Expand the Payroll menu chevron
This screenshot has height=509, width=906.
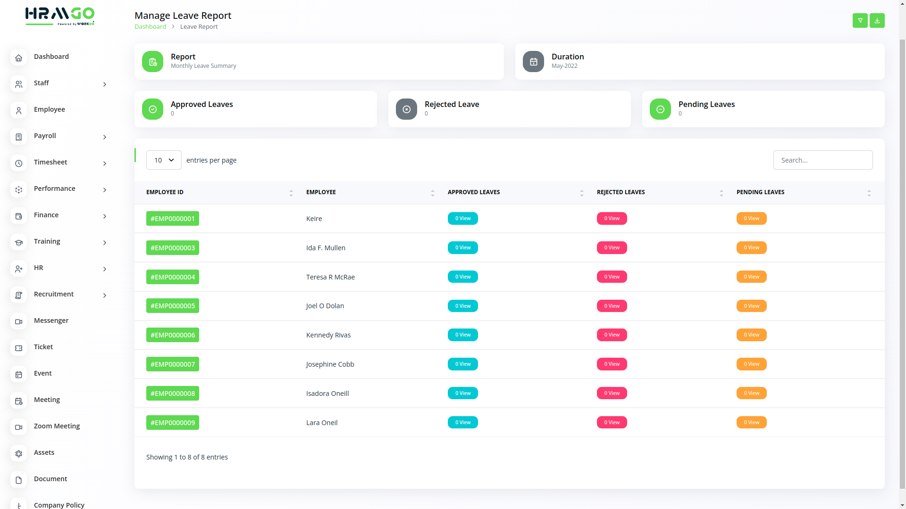(105, 137)
